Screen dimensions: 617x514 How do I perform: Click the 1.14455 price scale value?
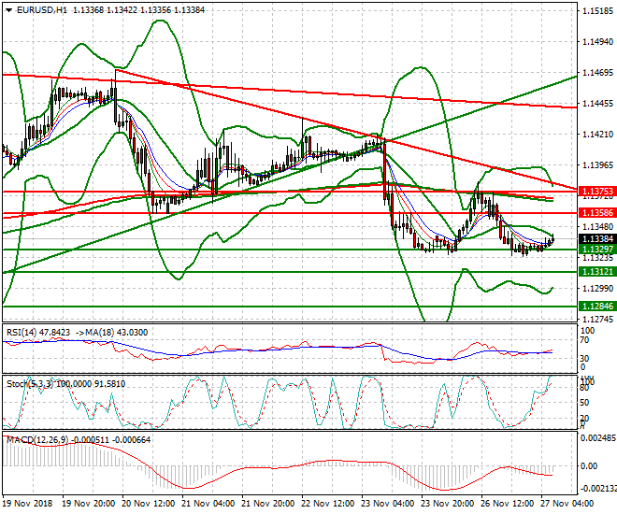point(597,104)
